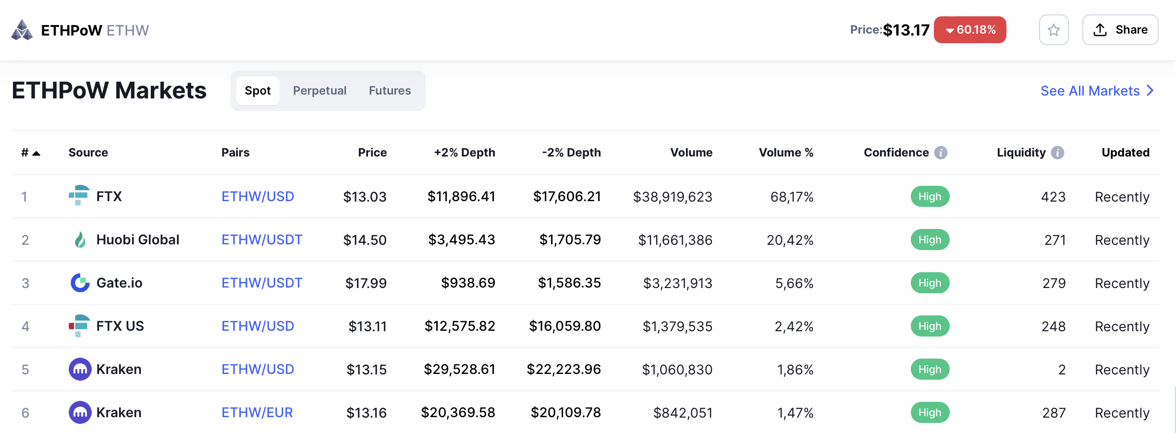Open the Confidence info tooltip icon
Image resolution: width=1176 pixels, height=433 pixels.
click(x=941, y=153)
